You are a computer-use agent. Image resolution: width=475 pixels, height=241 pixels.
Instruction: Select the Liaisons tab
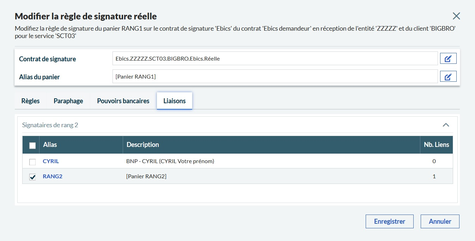click(174, 101)
